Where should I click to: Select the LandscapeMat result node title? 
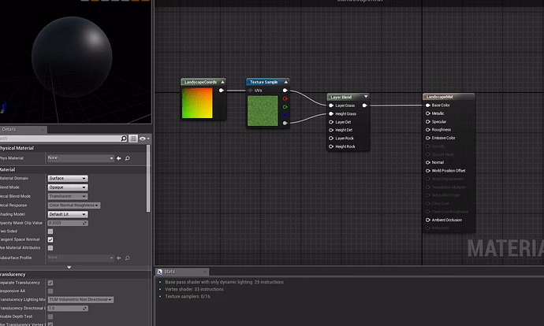pos(440,97)
